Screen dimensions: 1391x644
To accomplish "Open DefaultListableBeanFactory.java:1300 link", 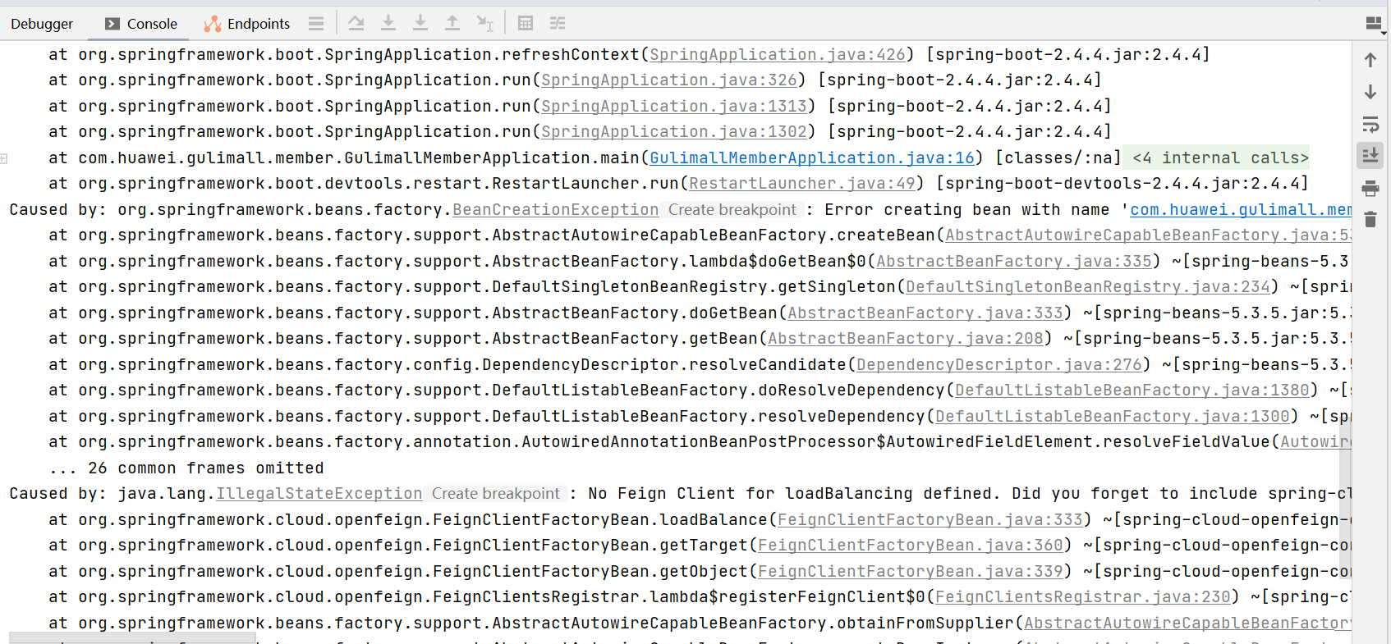I will (x=1112, y=417).
